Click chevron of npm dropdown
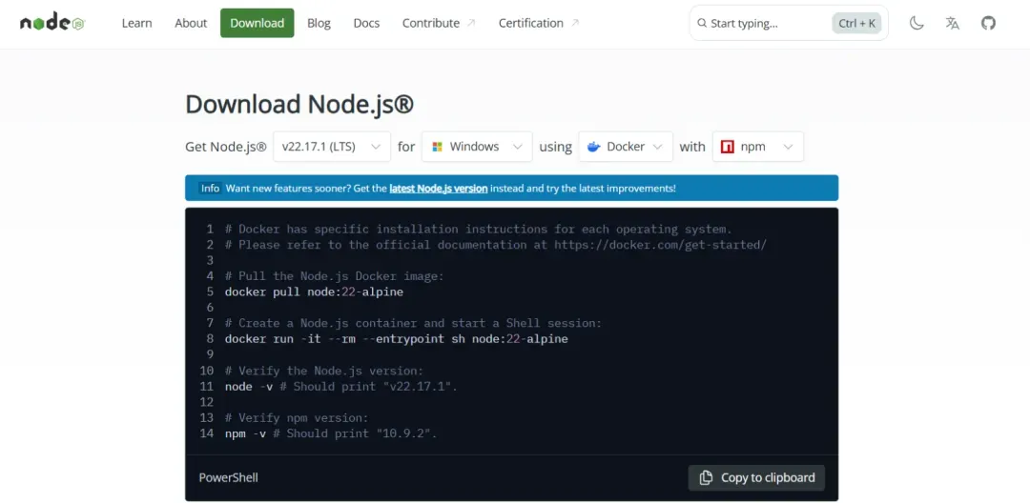 [x=789, y=147]
